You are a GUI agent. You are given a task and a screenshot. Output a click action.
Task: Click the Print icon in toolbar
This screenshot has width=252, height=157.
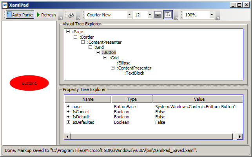(x=71, y=15)
